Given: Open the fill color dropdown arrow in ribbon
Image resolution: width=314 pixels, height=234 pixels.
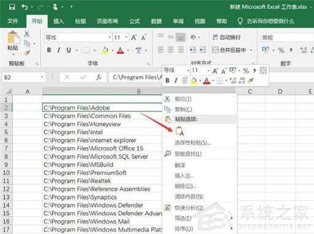Looking at the screenshot, I should (112, 50).
